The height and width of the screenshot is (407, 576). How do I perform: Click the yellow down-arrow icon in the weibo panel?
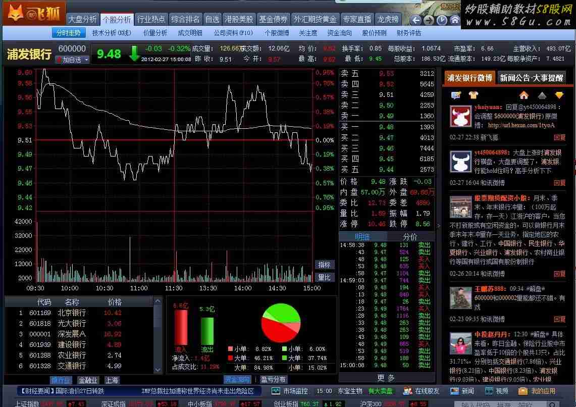click(x=559, y=95)
